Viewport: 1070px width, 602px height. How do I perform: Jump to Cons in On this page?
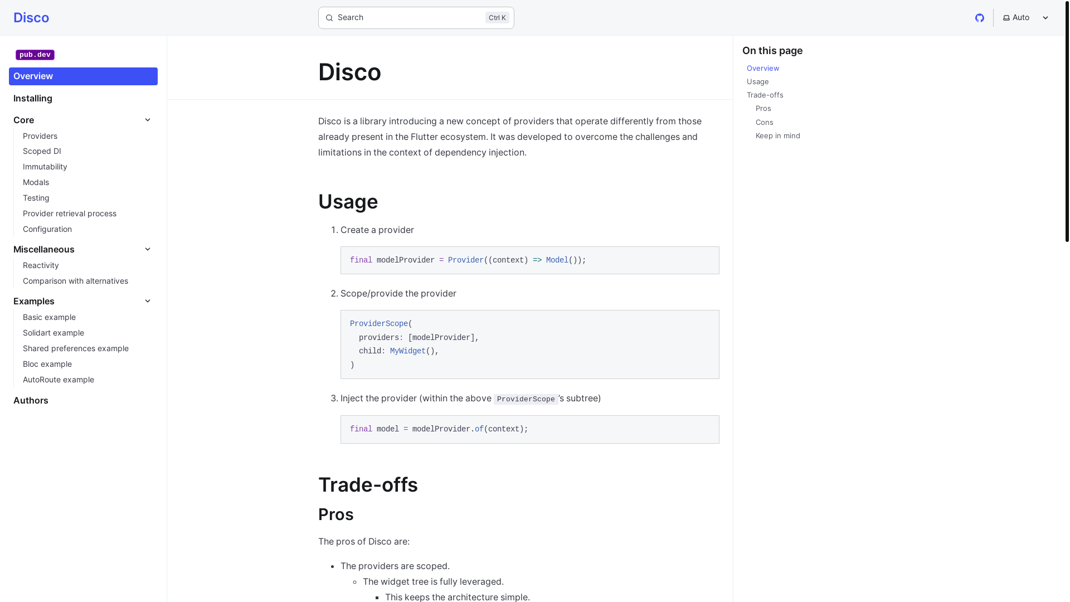(x=764, y=122)
